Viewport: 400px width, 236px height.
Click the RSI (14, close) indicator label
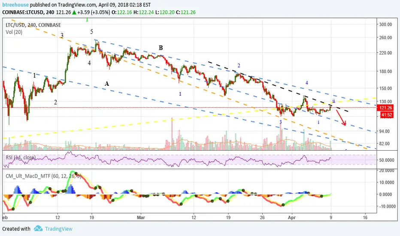21,157
